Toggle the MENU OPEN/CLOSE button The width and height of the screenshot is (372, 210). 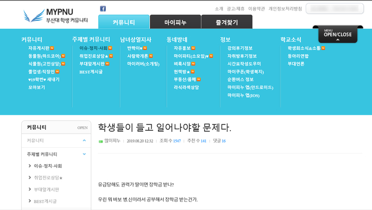point(337,34)
